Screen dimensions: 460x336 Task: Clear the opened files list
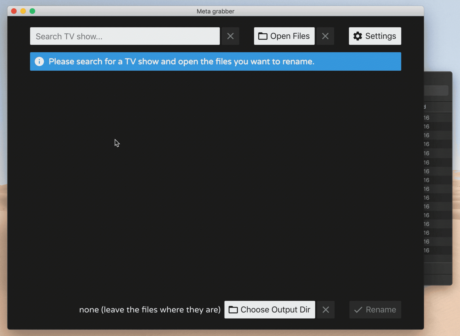point(325,36)
